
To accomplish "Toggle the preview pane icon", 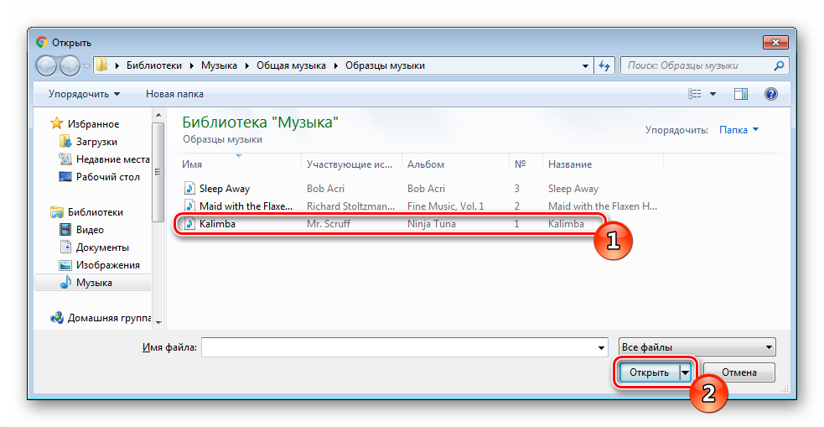I will (x=741, y=94).
